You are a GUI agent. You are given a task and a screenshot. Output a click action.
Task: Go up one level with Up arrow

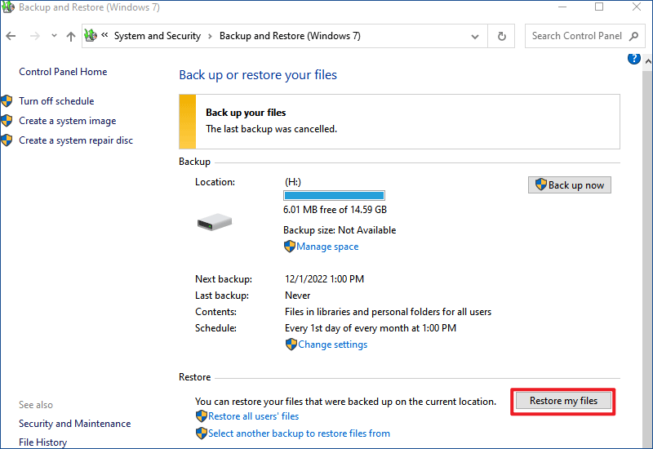71,36
